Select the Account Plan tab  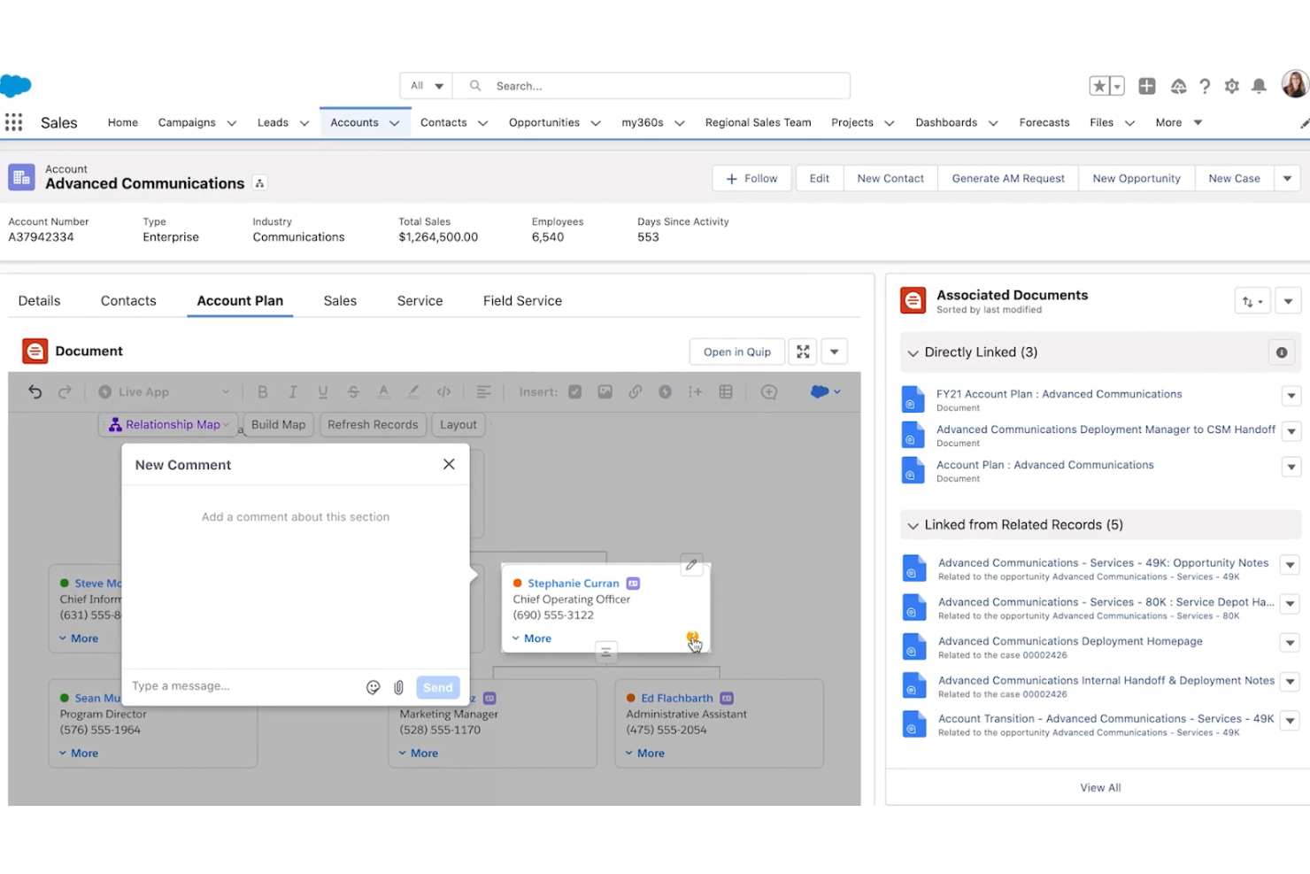pyautogui.click(x=240, y=300)
